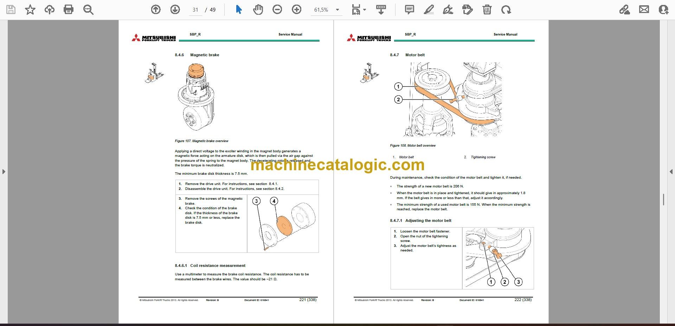675x326 pixels.
Task: Click the share with people icon
Action: [663, 9]
